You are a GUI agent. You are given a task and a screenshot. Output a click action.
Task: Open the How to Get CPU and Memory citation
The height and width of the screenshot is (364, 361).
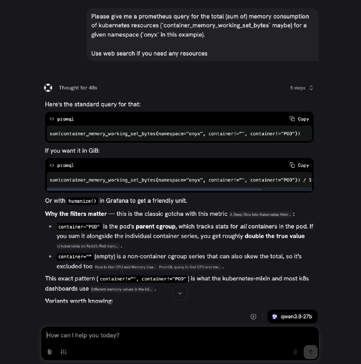125,267
